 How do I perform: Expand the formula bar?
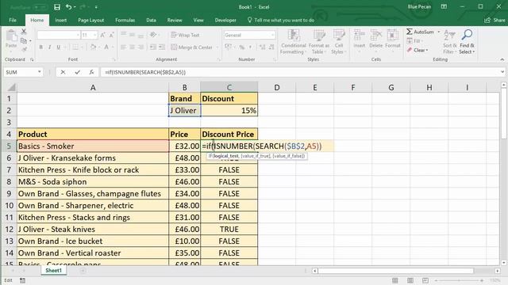(502, 72)
